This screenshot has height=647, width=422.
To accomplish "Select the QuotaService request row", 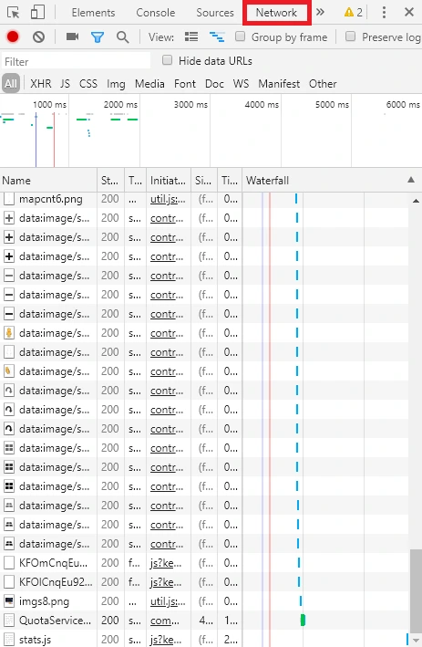I will coord(204,621).
